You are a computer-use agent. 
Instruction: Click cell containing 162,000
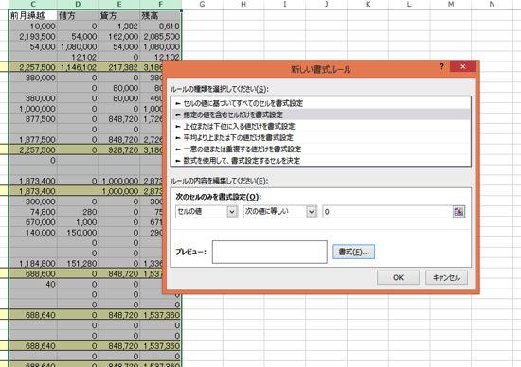click(x=119, y=37)
